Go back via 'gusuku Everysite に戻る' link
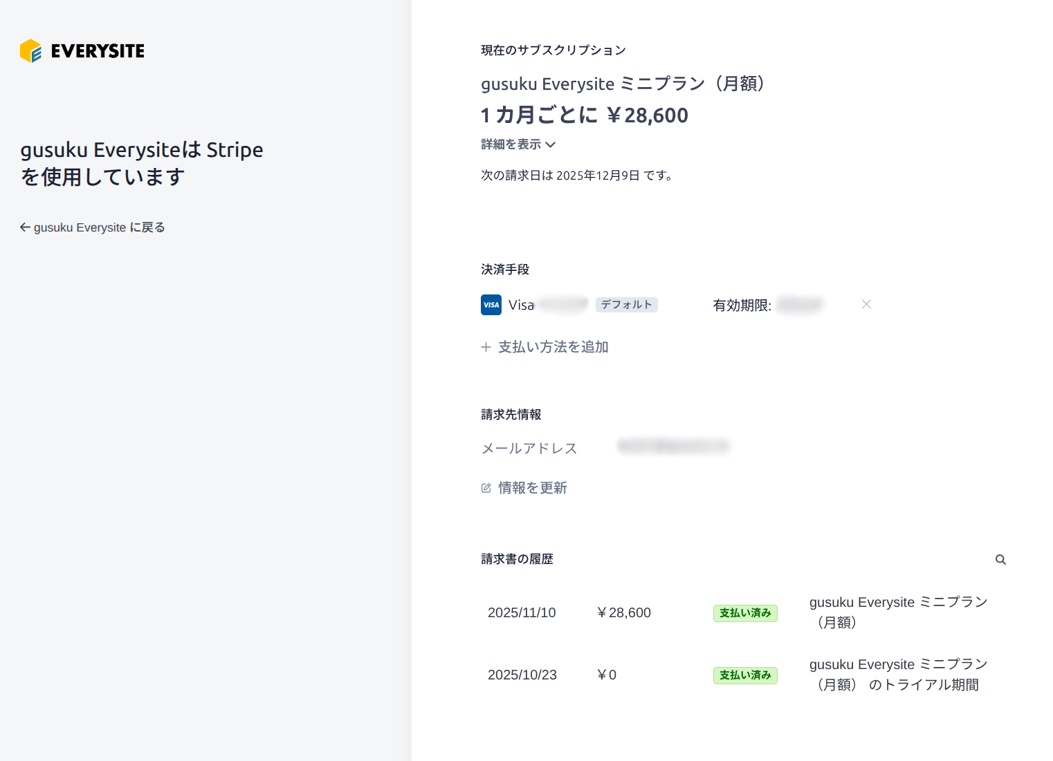The width and height of the screenshot is (1053, 761). [x=92, y=227]
